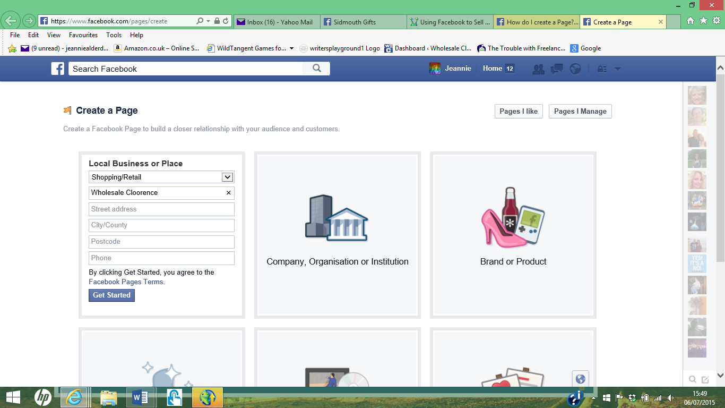Click the Postcode field
This screenshot has height=408, width=725.
(161, 242)
